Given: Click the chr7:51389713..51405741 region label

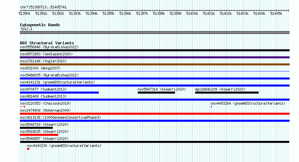Looking at the screenshot, I should [x=43, y=7].
